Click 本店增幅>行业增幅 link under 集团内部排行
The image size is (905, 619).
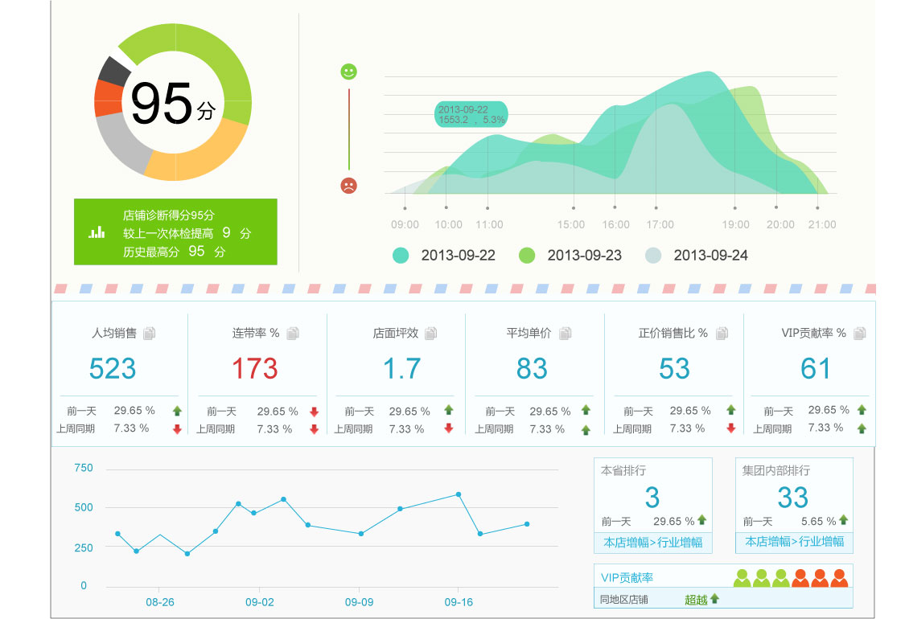[794, 542]
